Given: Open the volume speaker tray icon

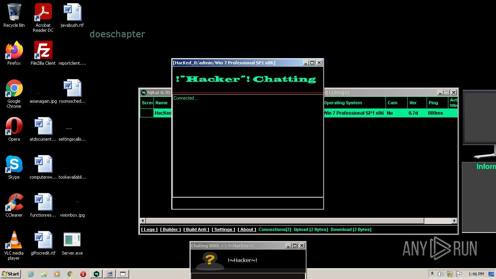Looking at the screenshot, I should (x=440, y=274).
